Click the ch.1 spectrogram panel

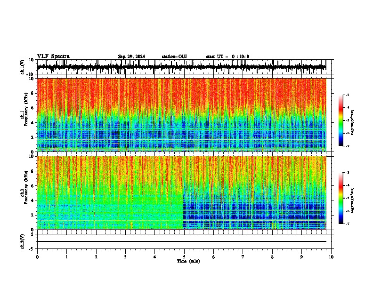(x=181, y=115)
